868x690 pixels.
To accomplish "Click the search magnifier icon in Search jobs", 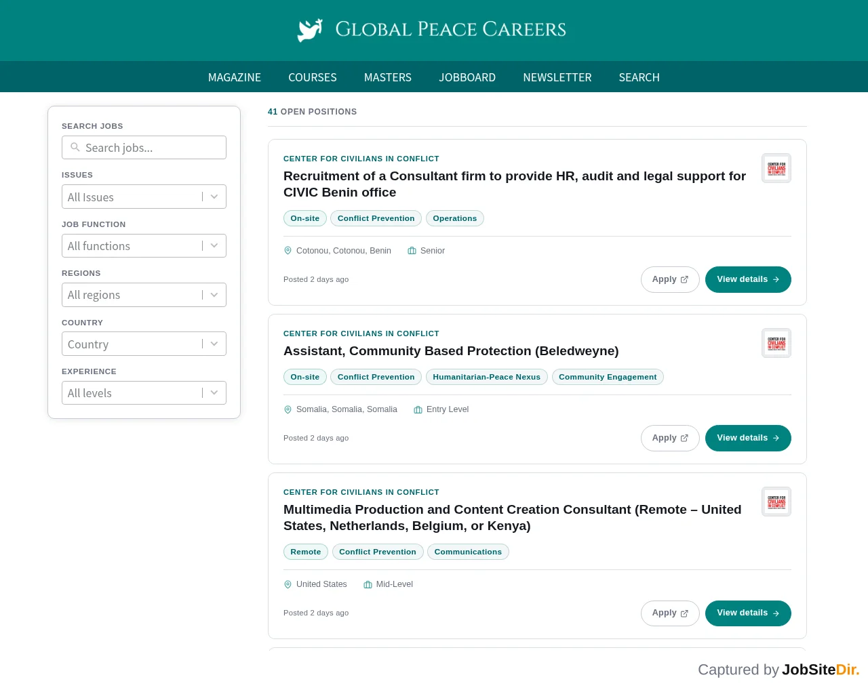I will pos(75,147).
